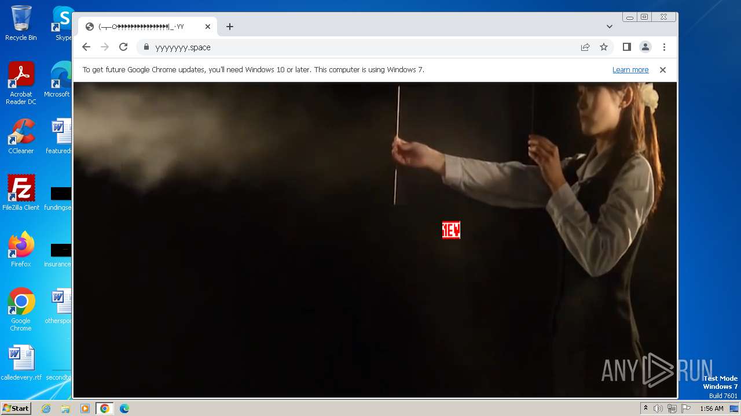Open File Explorer from the taskbar
The height and width of the screenshot is (416, 741).
(x=65, y=408)
